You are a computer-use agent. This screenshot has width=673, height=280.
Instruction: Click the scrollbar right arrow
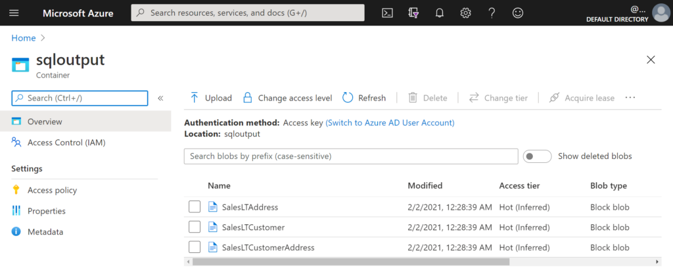(657, 262)
